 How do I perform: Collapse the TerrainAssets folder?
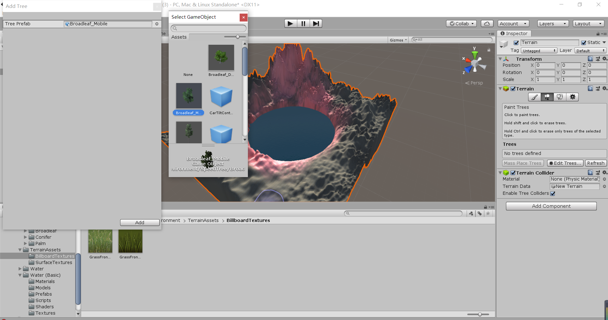pos(20,250)
